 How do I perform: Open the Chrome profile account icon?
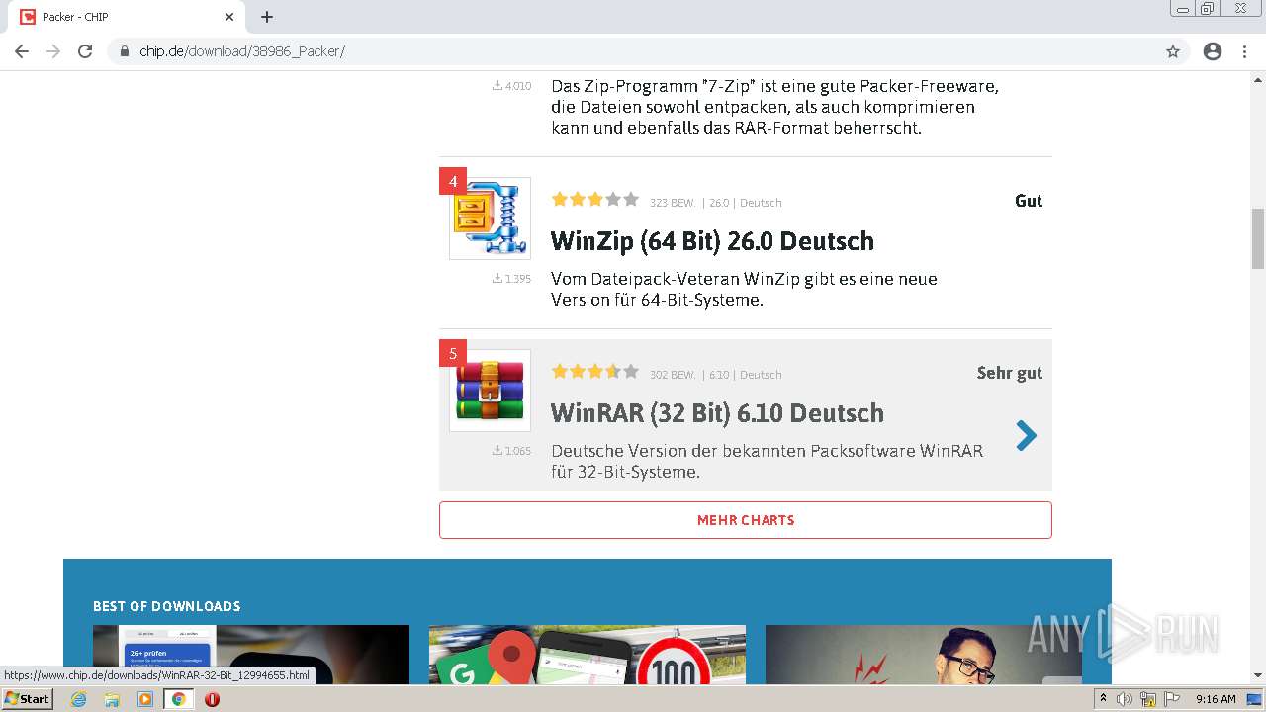pos(1213,51)
